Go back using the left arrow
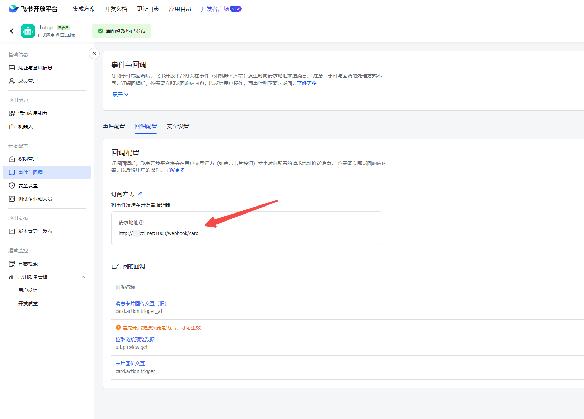The image size is (584, 419). click(x=12, y=31)
